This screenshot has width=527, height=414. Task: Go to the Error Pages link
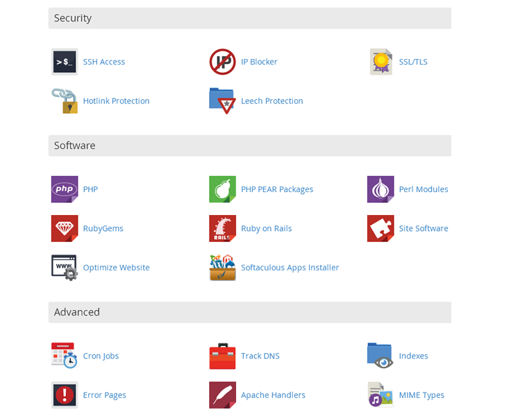[104, 395]
